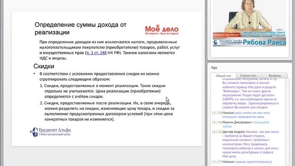
Task: Click the slide title «Определение суммы дохода от реализации»
Action: coord(81,29)
